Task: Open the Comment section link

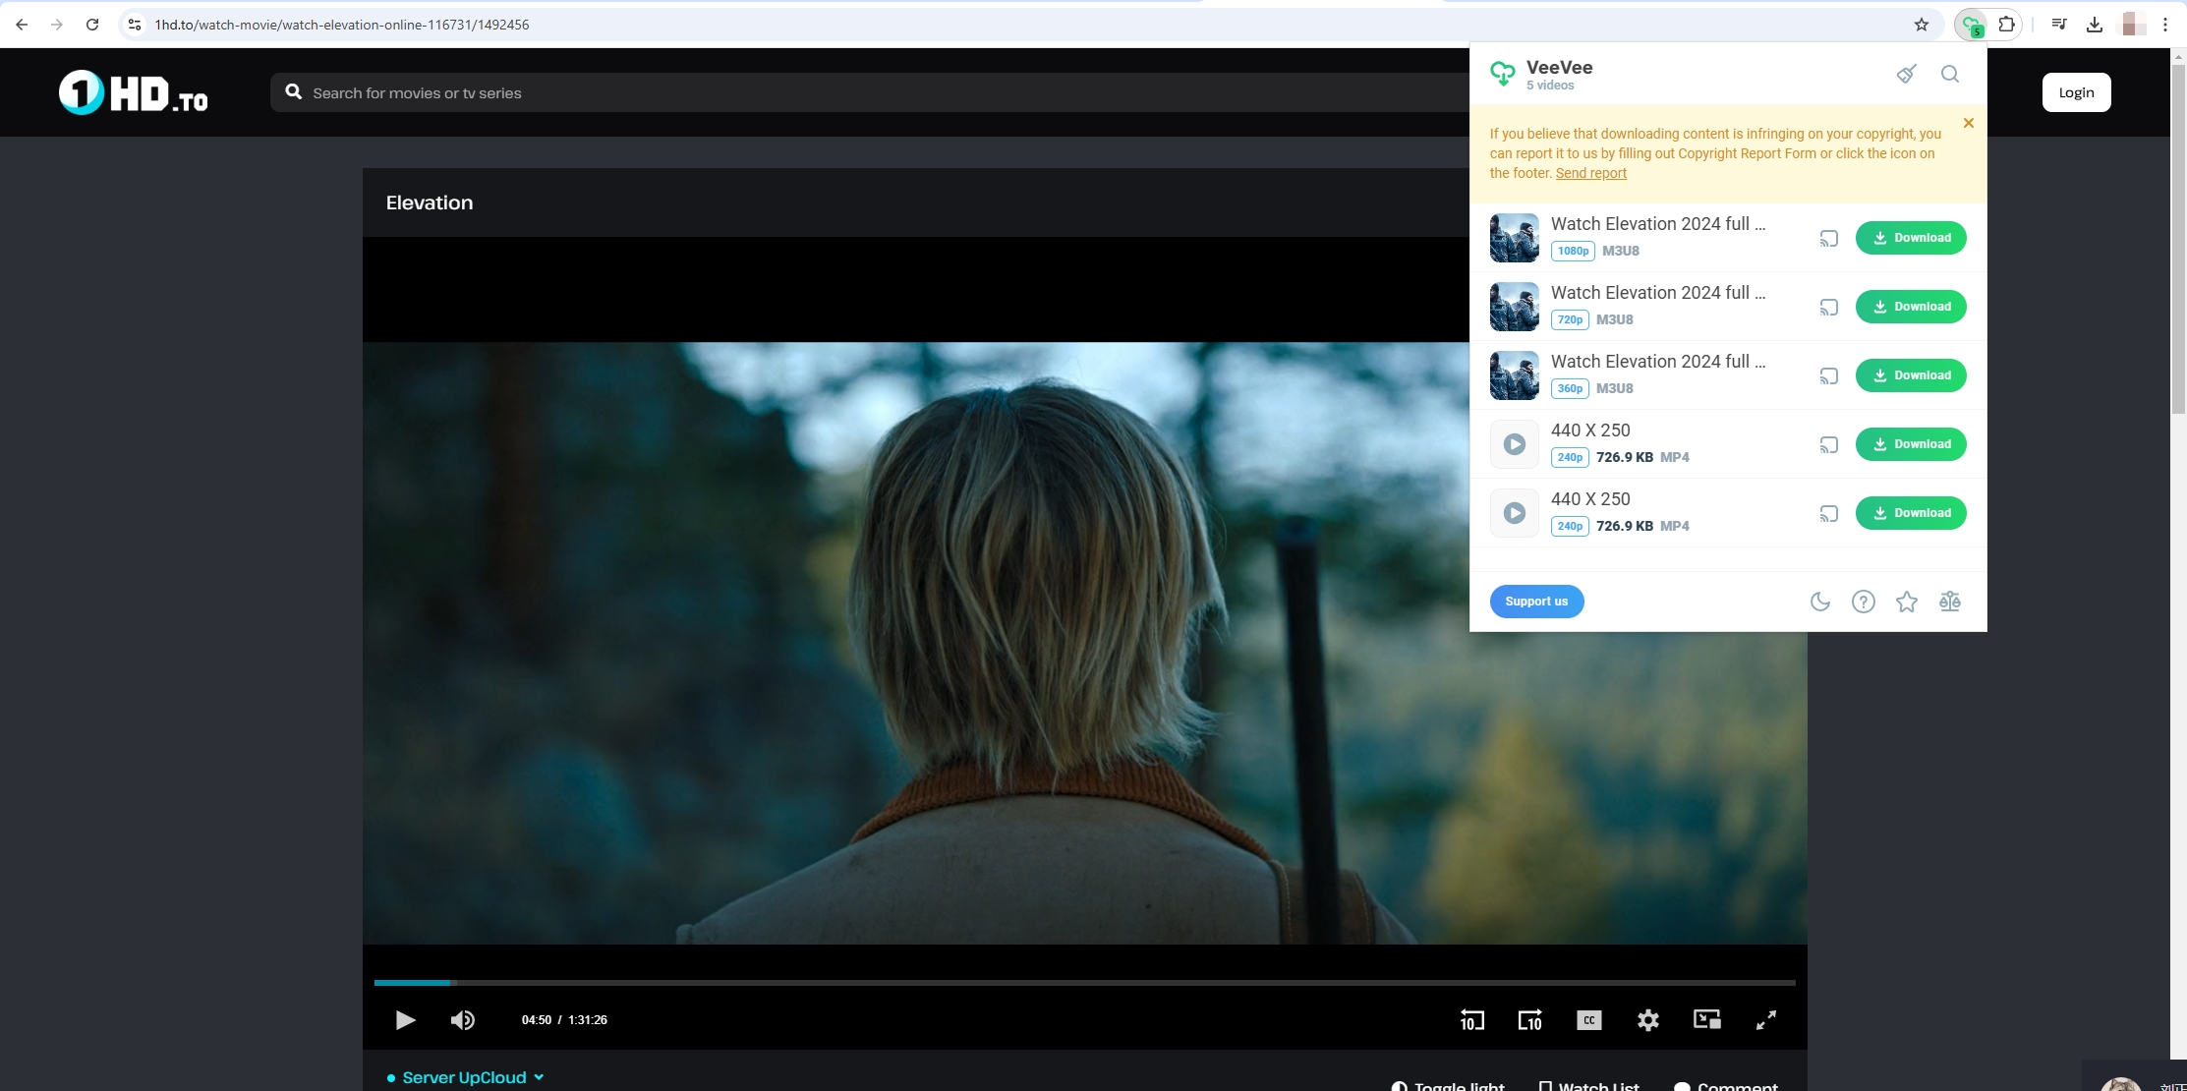Action: tap(1725, 1085)
